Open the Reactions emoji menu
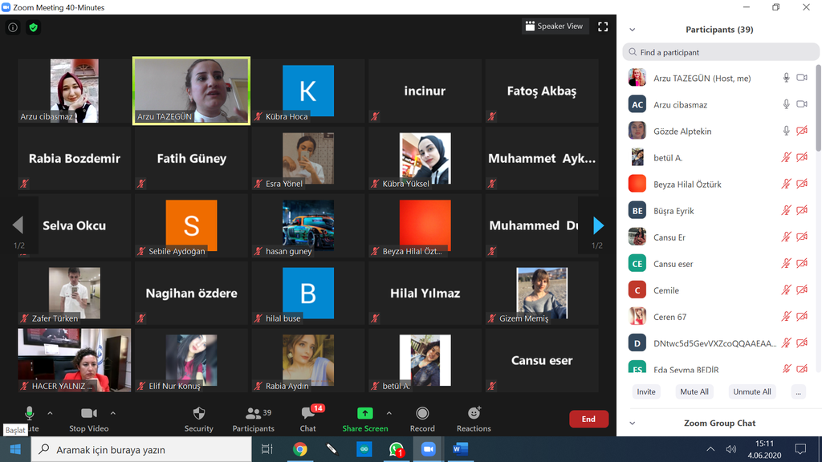This screenshot has height=462, width=822. 474,414
